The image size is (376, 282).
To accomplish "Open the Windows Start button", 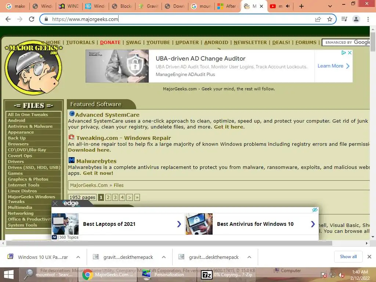I will (9, 275).
